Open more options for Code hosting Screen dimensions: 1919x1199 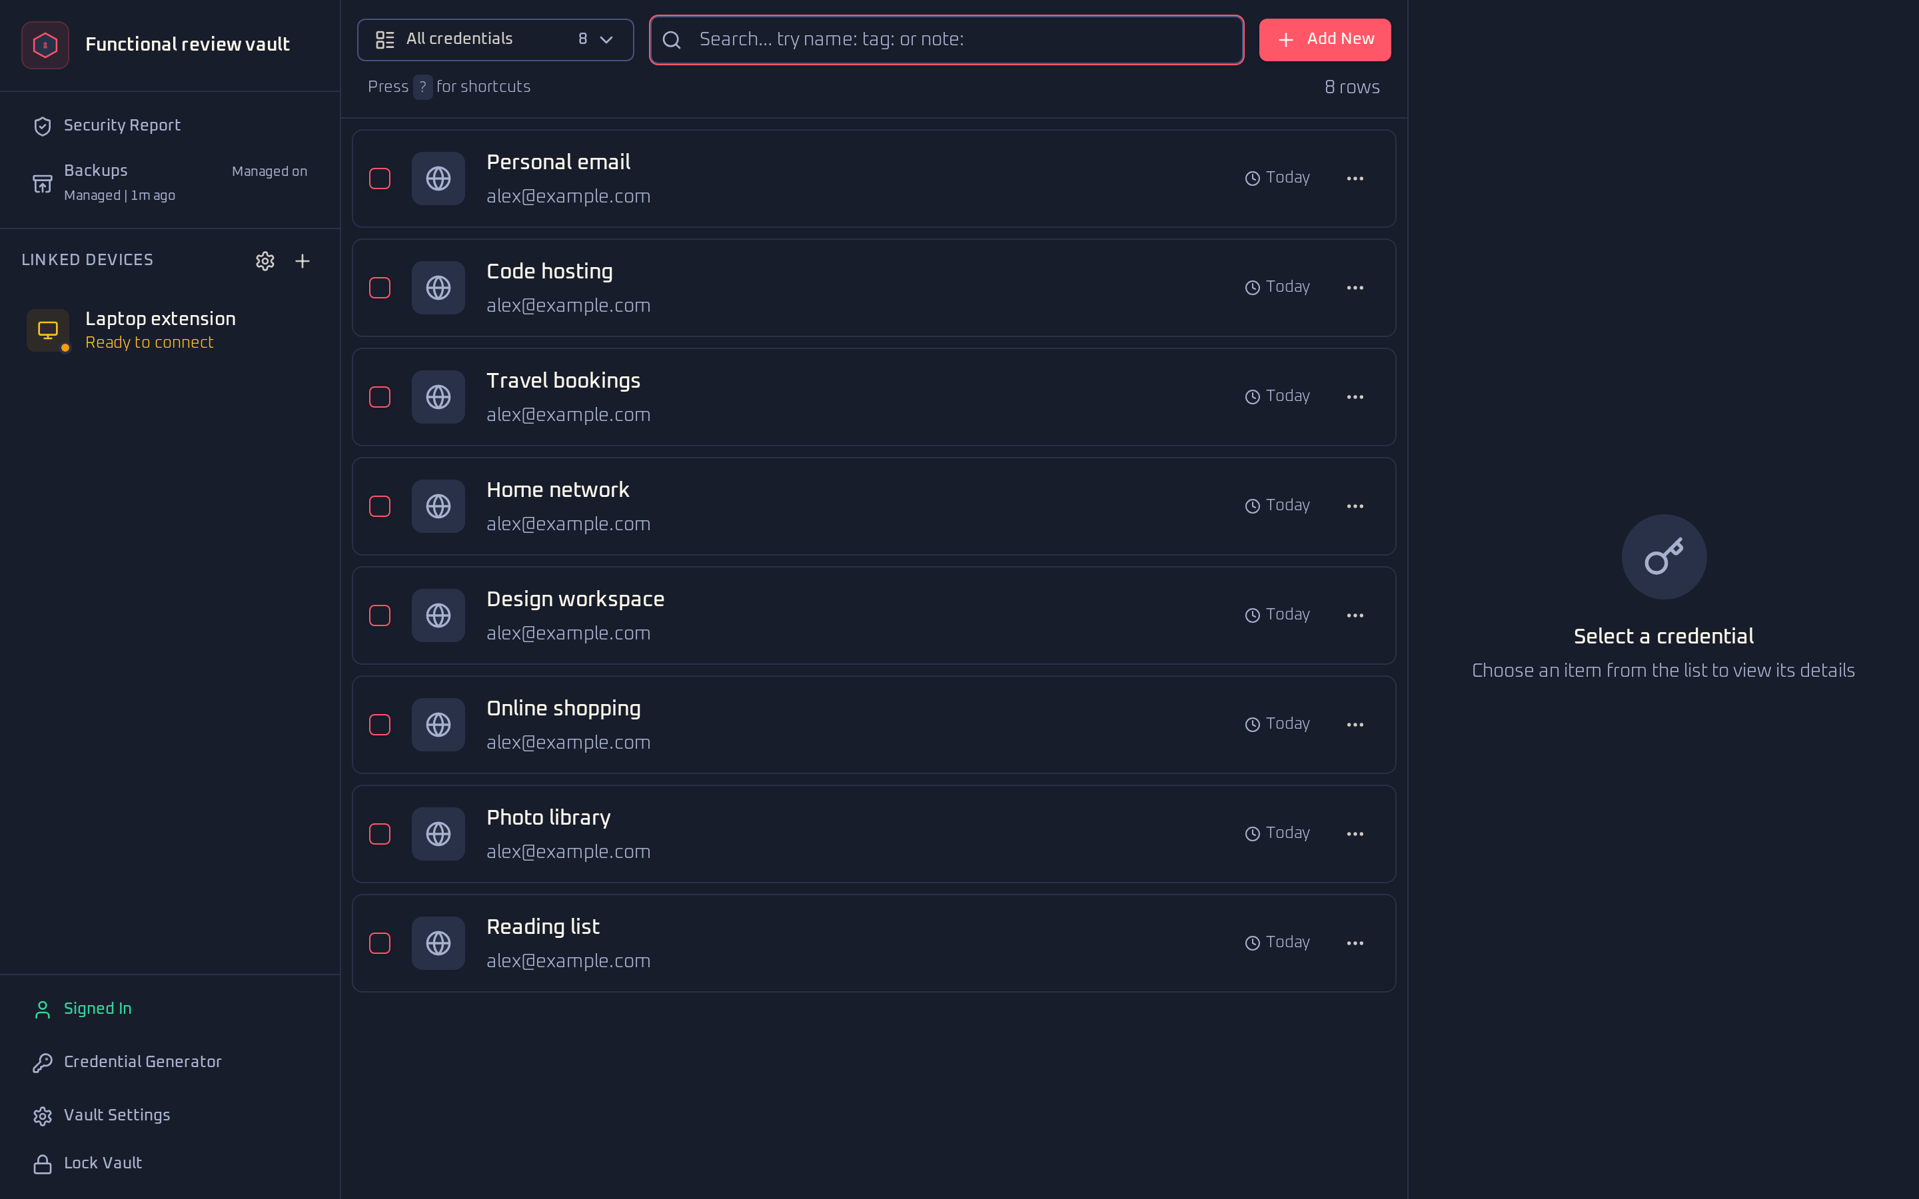pyautogui.click(x=1355, y=288)
